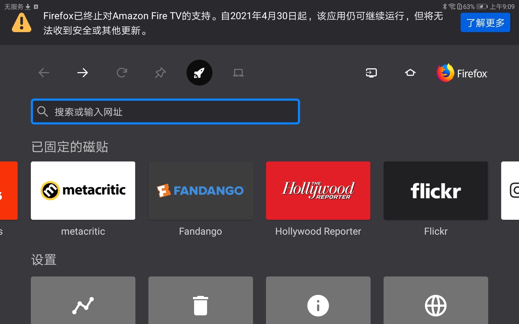Click the 已固定的磁贴 section heading

[70, 147]
